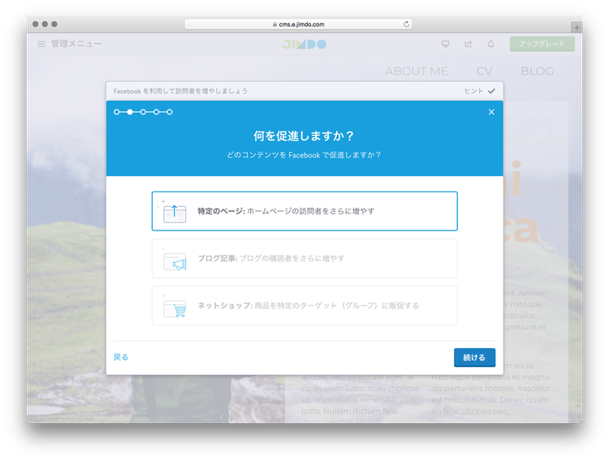Click the subtitle どのコンテンツを Facebook で促進しますか？
Screen dimensions: 609x461
304,155
